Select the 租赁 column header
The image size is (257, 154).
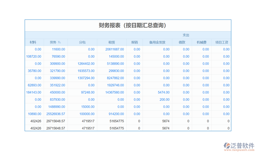click(112, 42)
